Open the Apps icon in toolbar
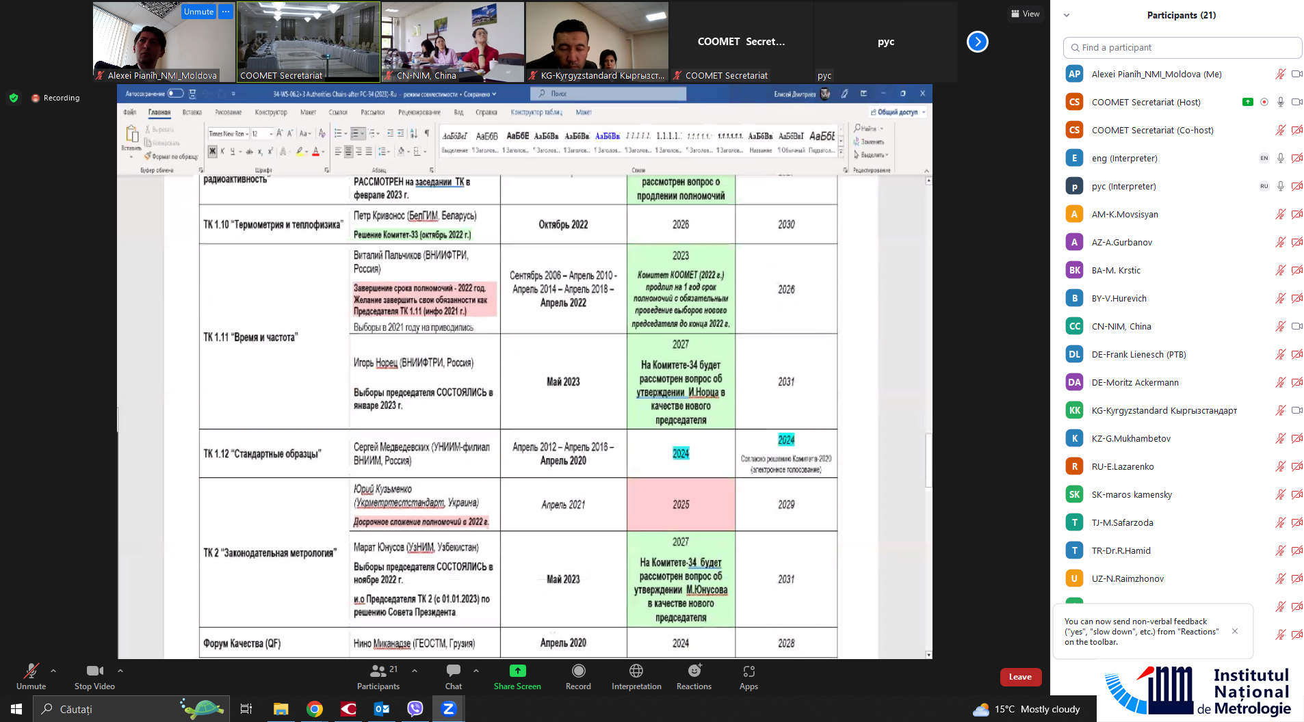This screenshot has height=722, width=1304. pos(748,671)
